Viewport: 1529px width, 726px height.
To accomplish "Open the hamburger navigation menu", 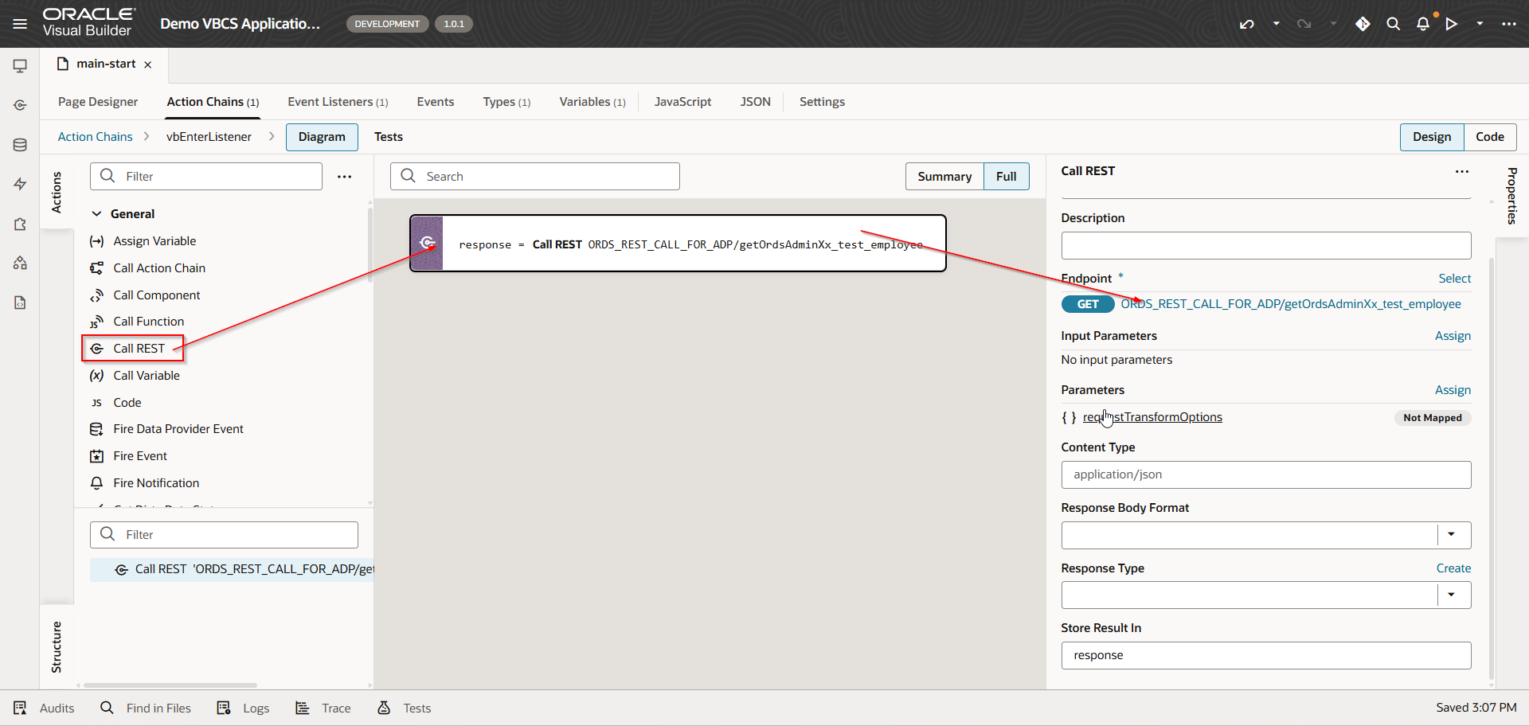I will [x=20, y=24].
